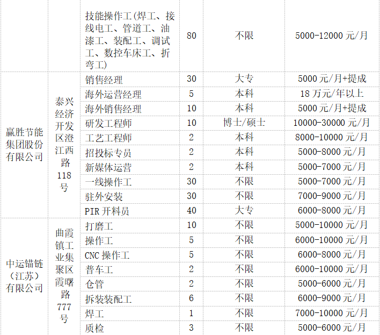The image size is (380, 335).
Task: Click headcount 3 in 质检 row
Action: [x=191, y=327]
